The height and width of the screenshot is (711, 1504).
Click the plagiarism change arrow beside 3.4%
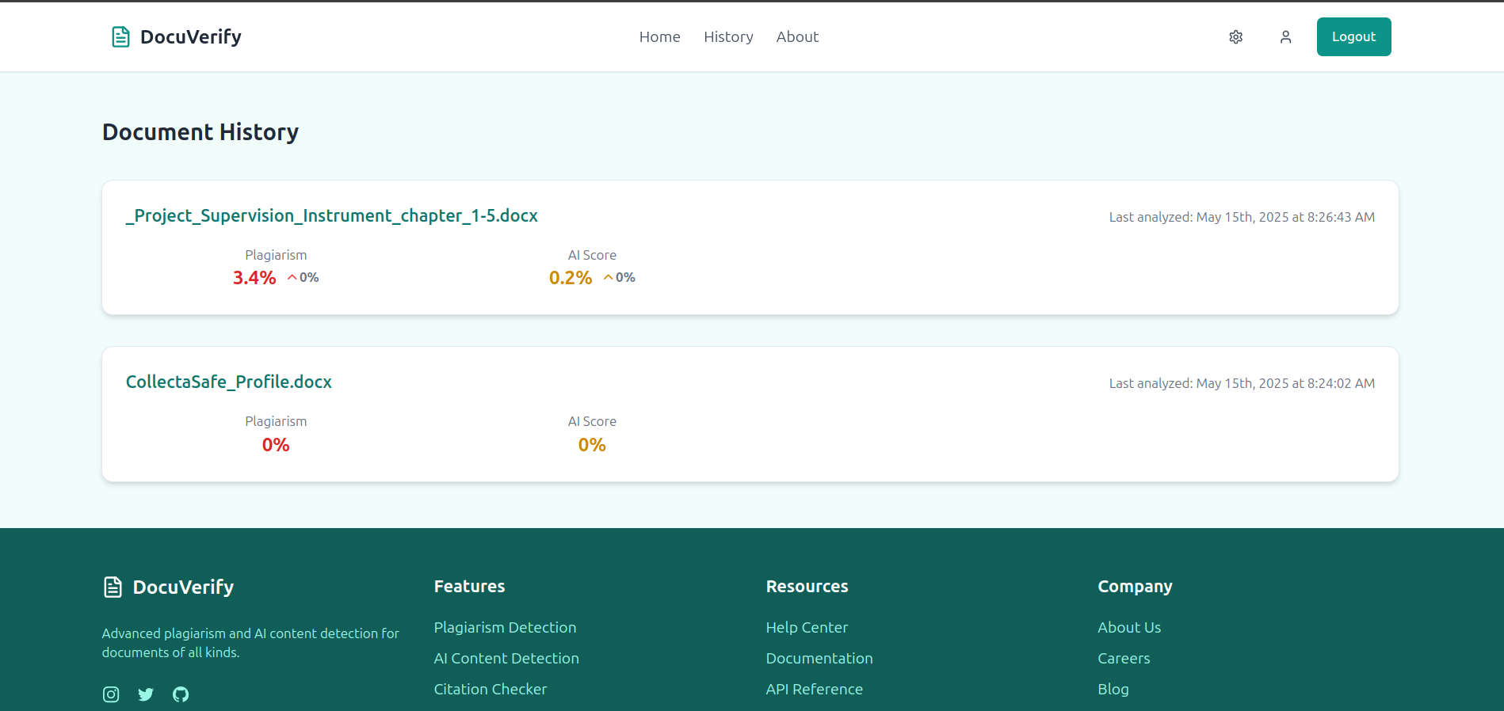click(292, 278)
